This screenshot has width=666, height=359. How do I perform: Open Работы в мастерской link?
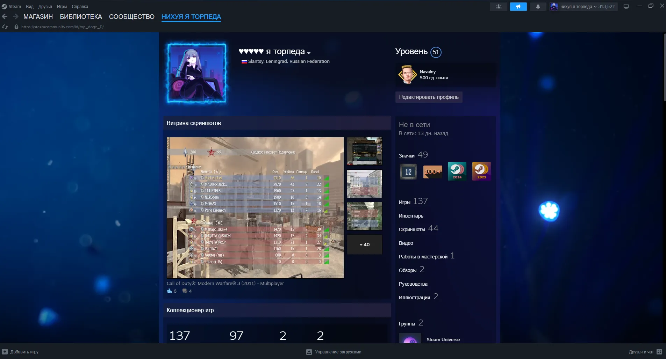(x=427, y=256)
